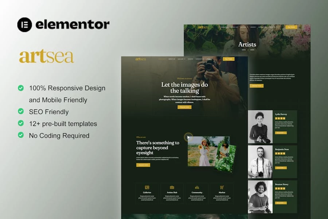Open the Events menu item

[x=191, y=59]
